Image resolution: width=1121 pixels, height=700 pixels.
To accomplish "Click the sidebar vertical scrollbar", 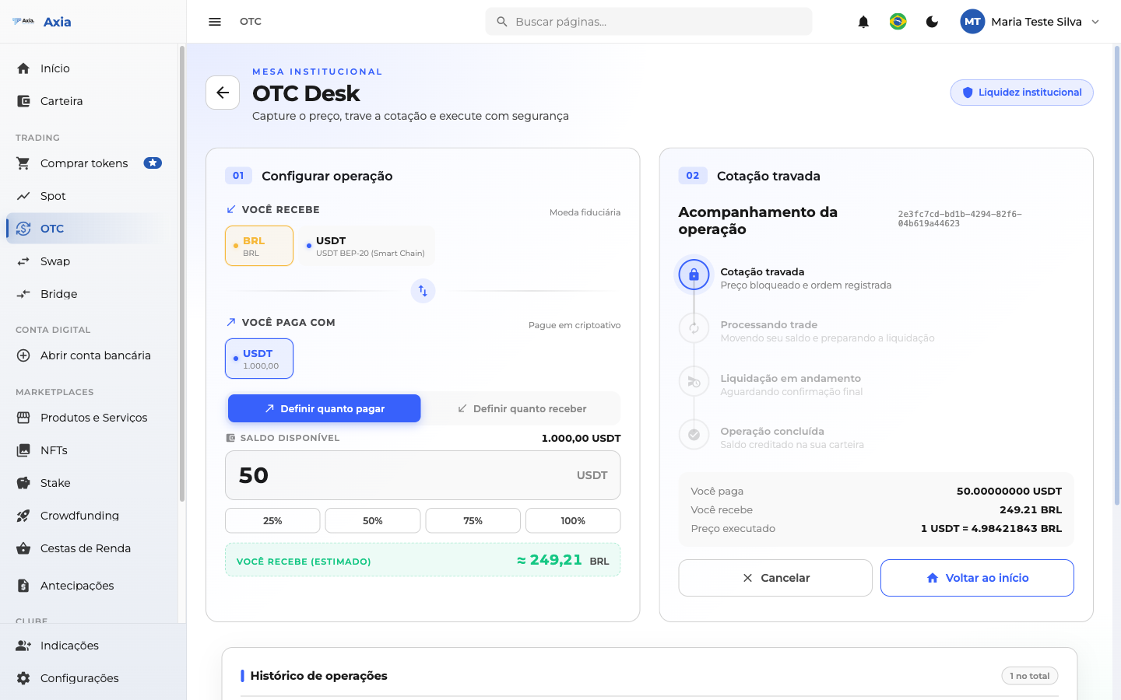I will point(182,274).
